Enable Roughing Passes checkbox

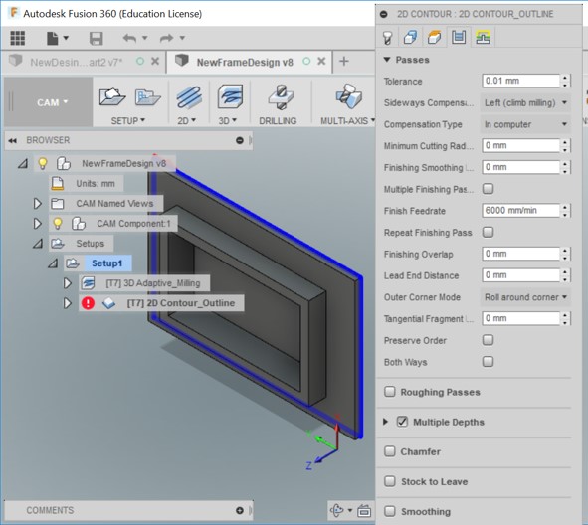pos(390,392)
